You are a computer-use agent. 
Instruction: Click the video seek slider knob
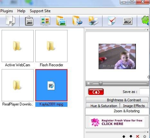(x=101, y=83)
